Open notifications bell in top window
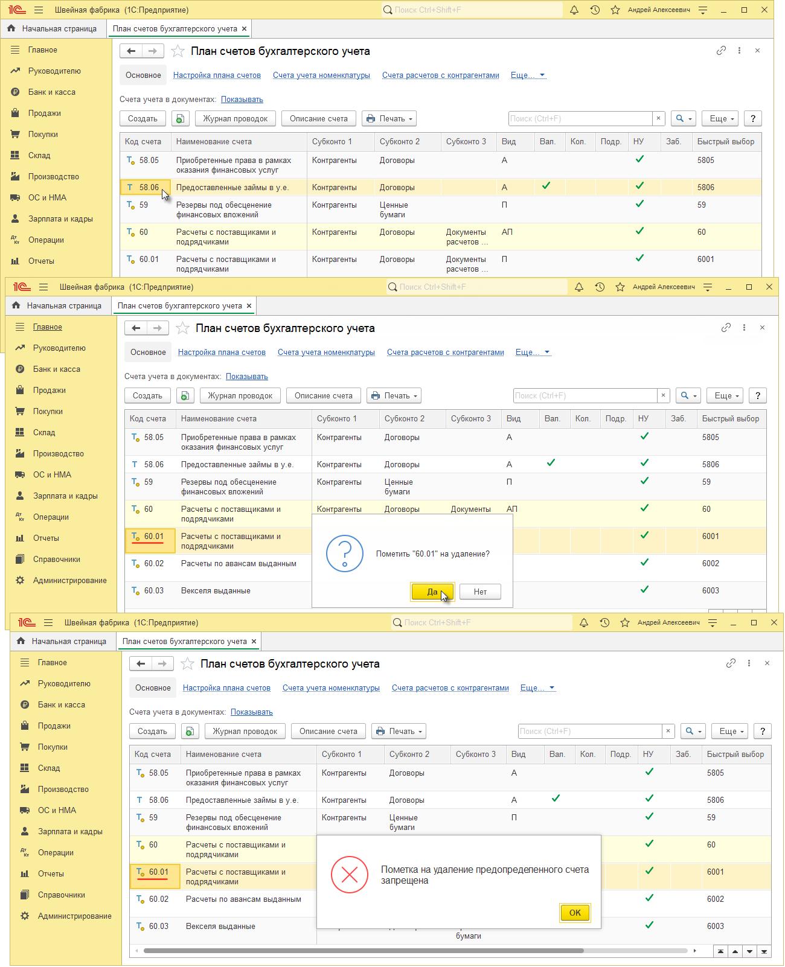The width and height of the screenshot is (785, 967). [x=574, y=10]
